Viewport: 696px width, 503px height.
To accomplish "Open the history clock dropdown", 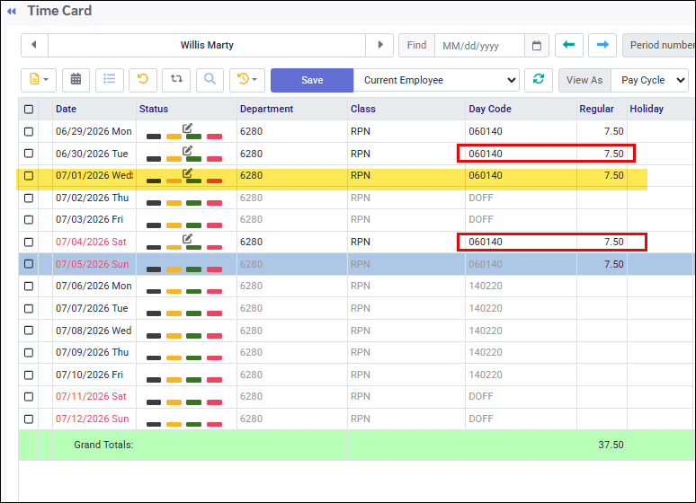I will point(247,80).
